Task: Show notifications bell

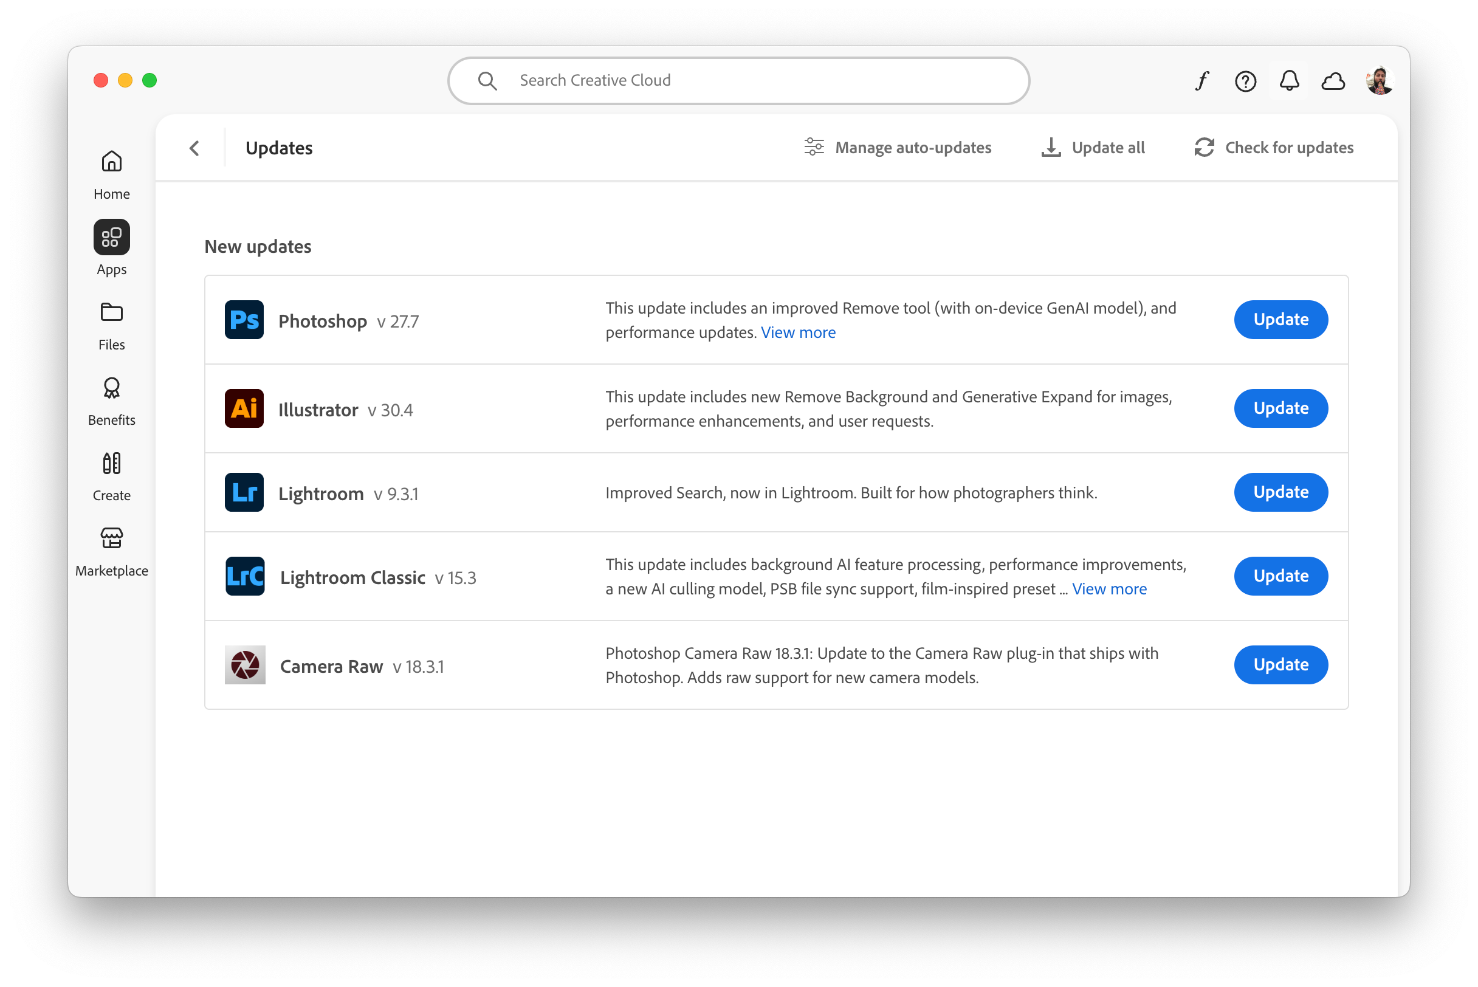Action: coord(1288,81)
